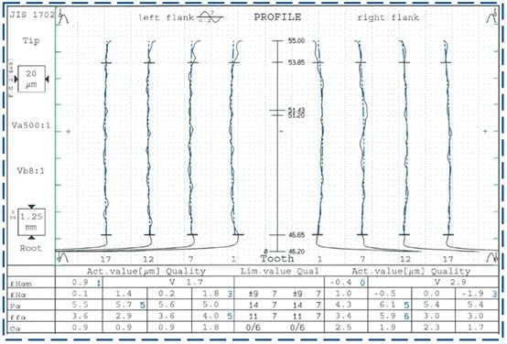Select the left flank tooth 7 profile trace
Screen dimensions: 507x344
(x=192, y=145)
